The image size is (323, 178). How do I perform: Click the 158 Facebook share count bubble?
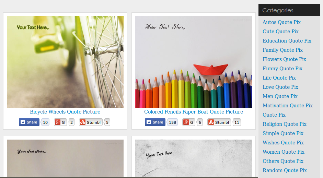point(172,122)
